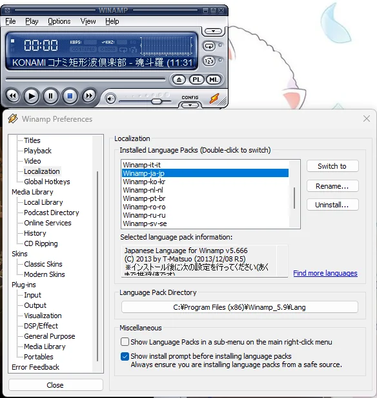Select Podcast Directory in the preferences tree

tap(52, 213)
